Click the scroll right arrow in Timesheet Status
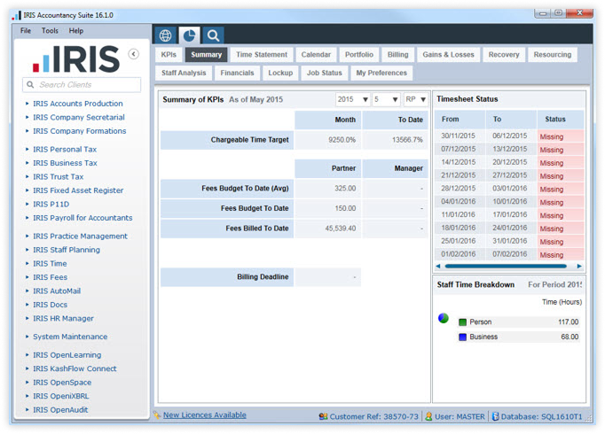The height and width of the screenshot is (434, 605). (x=579, y=266)
